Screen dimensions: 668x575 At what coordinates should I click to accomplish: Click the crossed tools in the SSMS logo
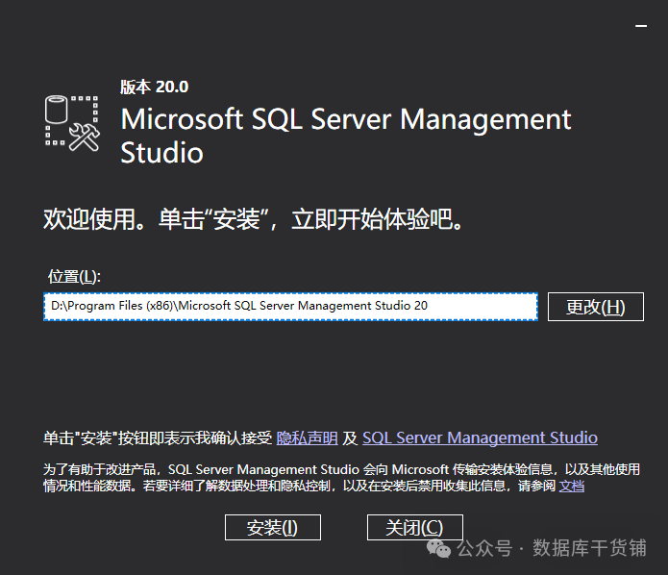(85, 137)
